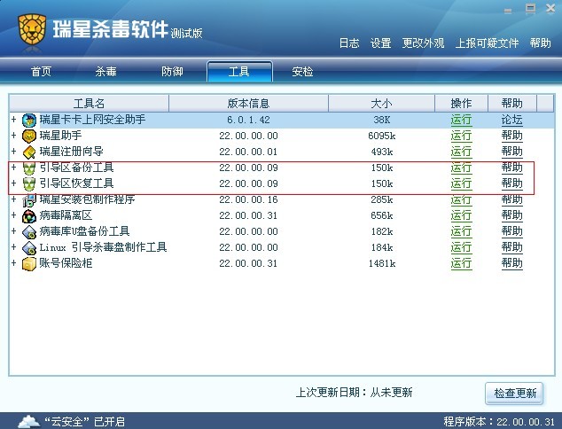This screenshot has height=429, width=562.
Task: Open the 论坛 link for 瑞星卡卡
Action: [x=511, y=120]
